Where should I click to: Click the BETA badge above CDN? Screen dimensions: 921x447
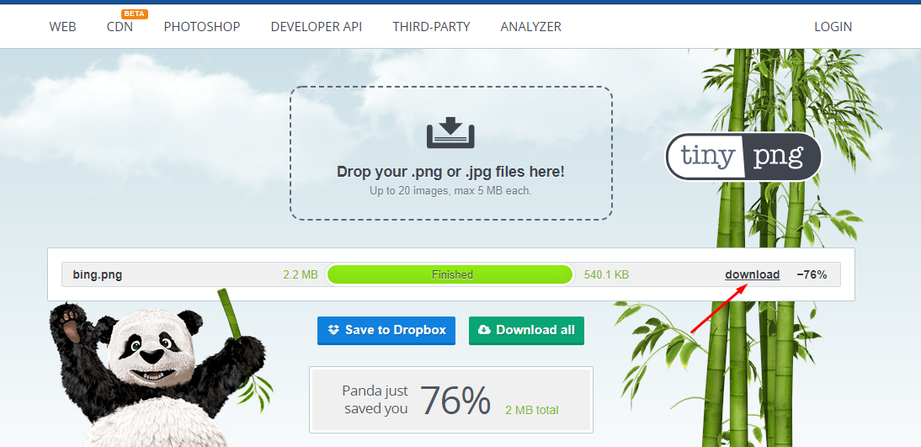pos(135,14)
